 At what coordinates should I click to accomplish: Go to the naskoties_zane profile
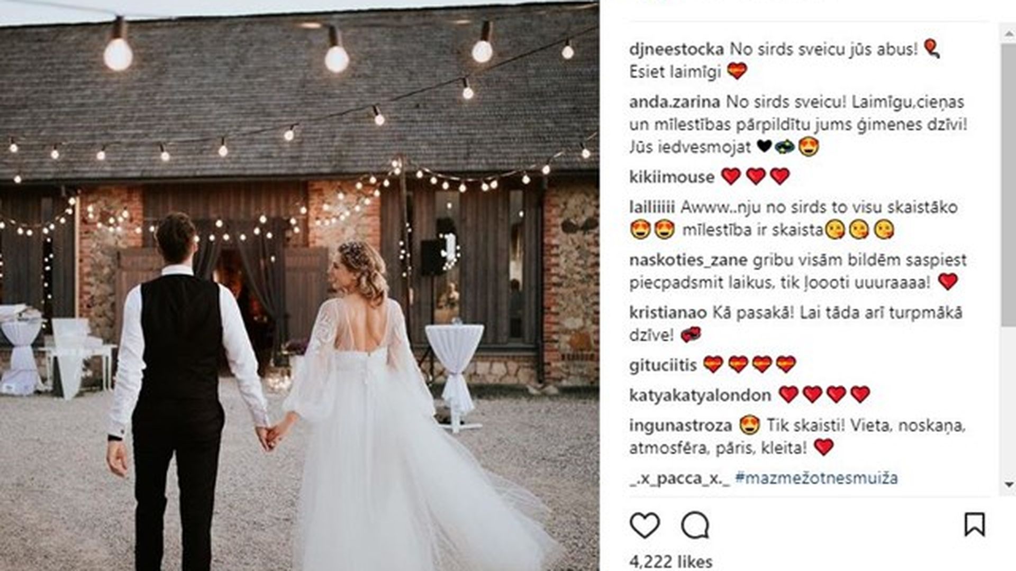pos(688,260)
